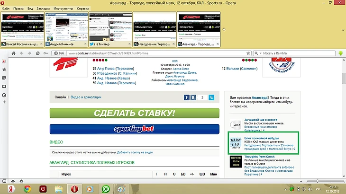Open the History clock panel in sidebar
Viewport: 346px width, 194px height.
click(x=4, y=96)
